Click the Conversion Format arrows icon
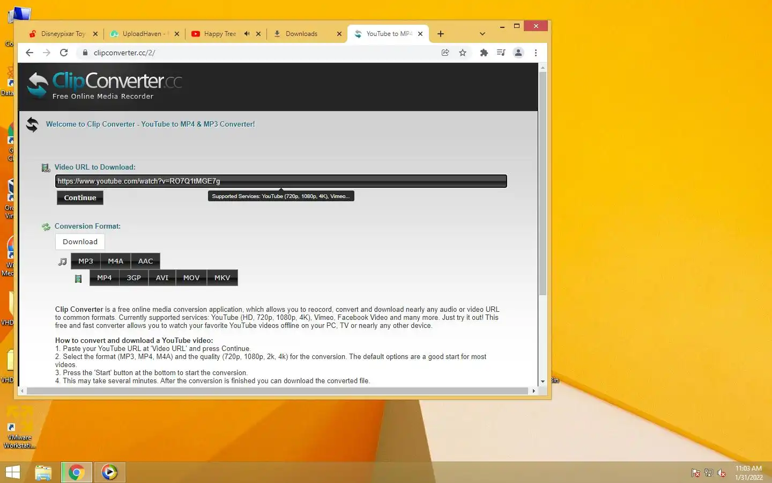The image size is (772, 483). coord(46,226)
